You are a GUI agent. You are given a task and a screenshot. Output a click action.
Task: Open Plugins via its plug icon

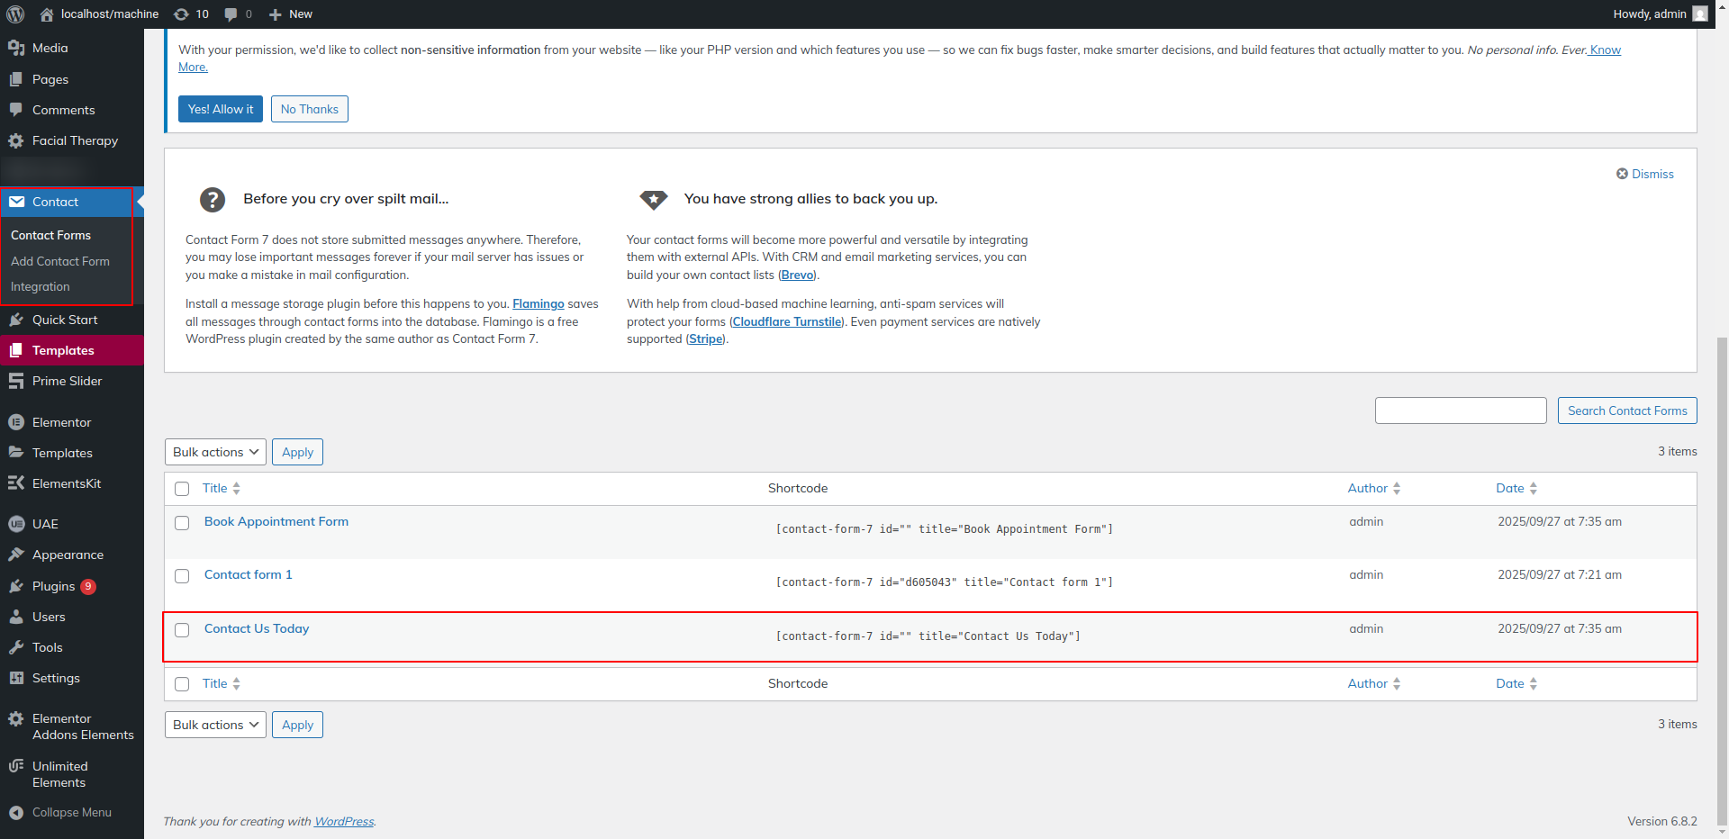[x=16, y=586]
